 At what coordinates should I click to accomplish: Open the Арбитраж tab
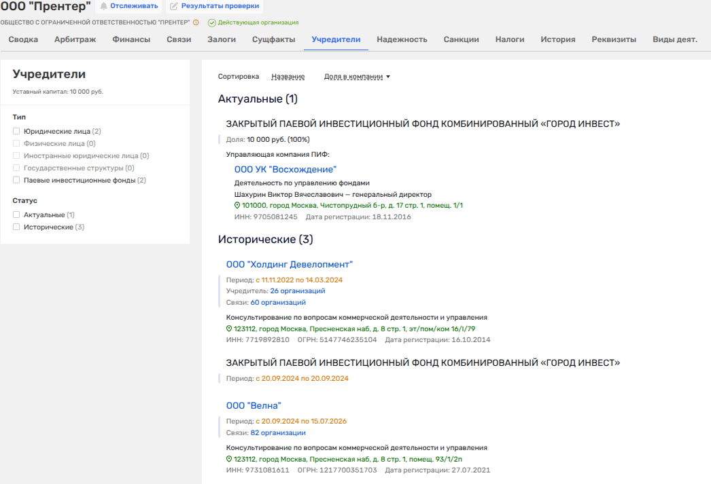75,39
